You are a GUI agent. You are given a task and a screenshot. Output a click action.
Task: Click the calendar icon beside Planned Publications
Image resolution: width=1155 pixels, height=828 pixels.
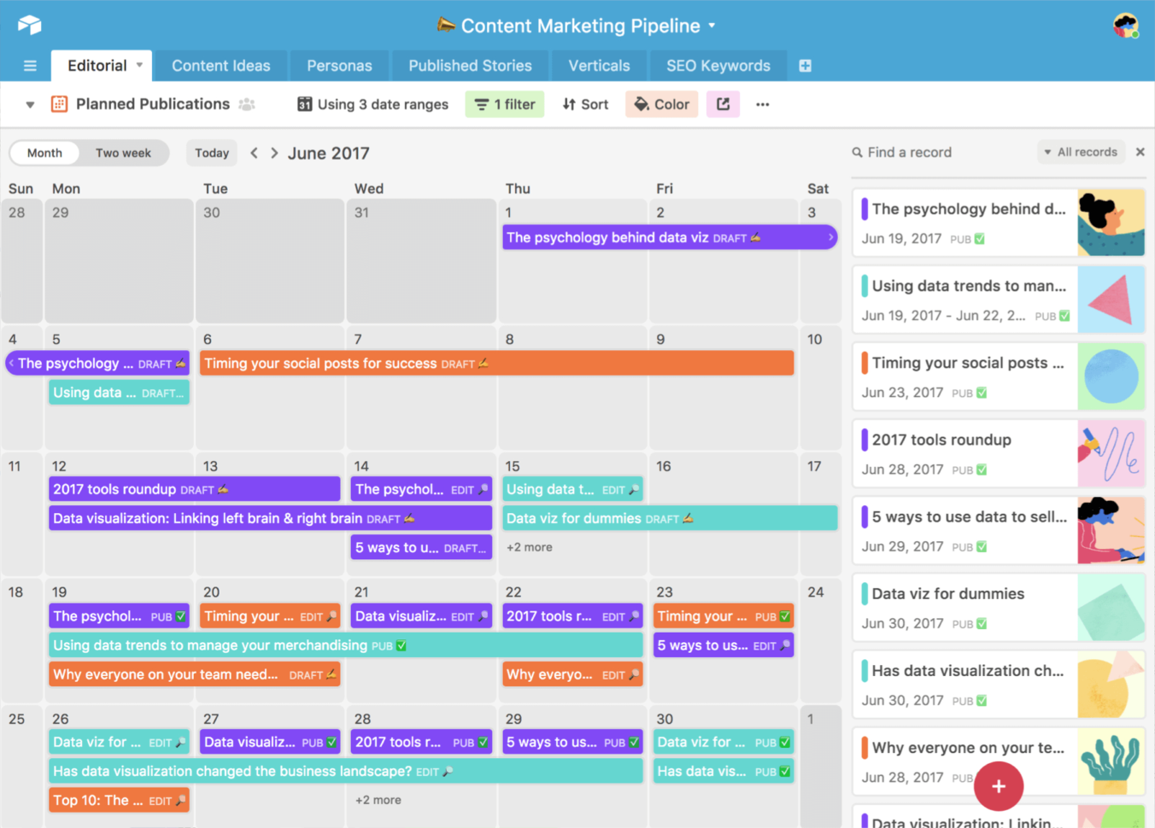tap(58, 103)
